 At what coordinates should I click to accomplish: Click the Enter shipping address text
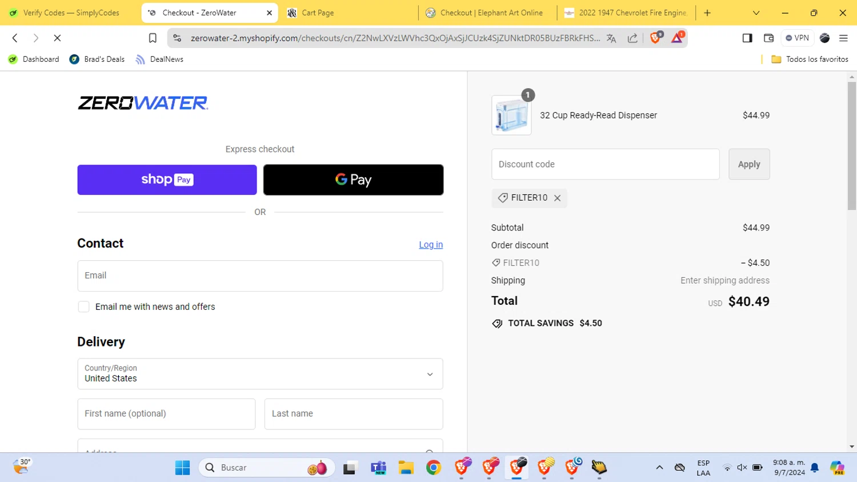click(x=725, y=281)
